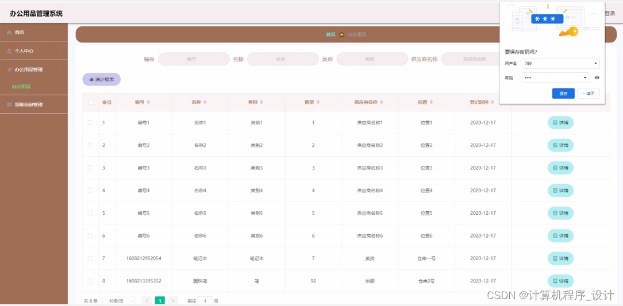Click the 供应商名称 search input
Screen dimensions: 623x306
pos(471,59)
